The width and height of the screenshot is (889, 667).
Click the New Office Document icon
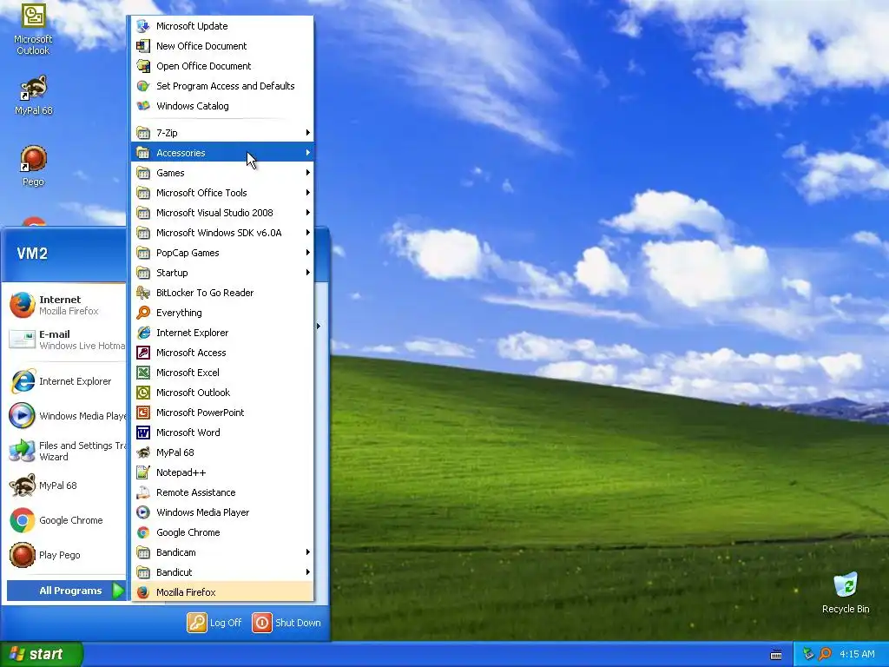[143, 46]
